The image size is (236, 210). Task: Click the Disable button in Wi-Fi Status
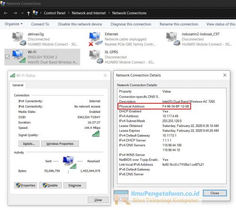click(x=50, y=185)
